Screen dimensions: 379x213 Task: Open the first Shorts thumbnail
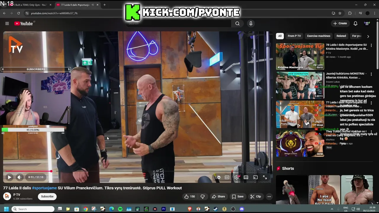click(292, 190)
